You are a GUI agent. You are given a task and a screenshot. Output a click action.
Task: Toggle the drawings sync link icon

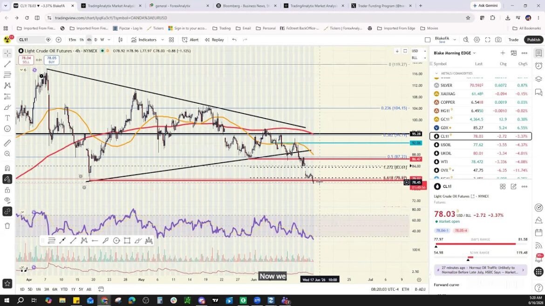coord(7,211)
